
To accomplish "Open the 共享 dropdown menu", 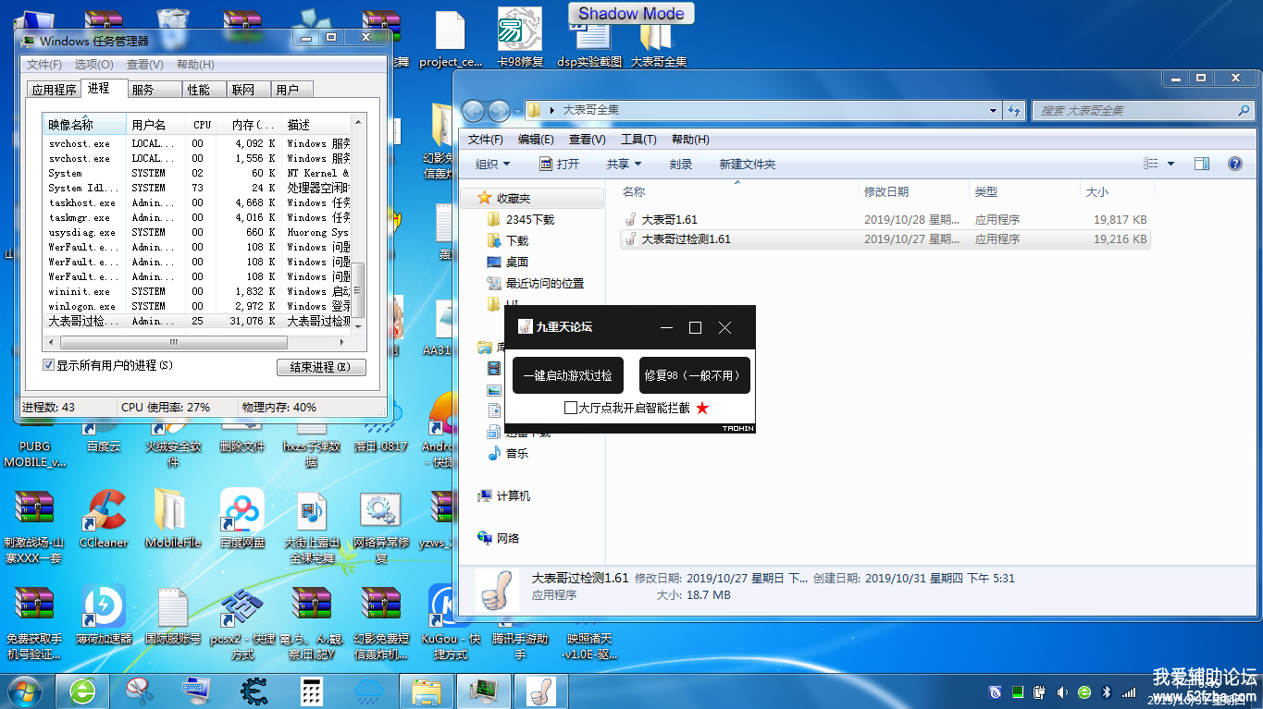I will tap(624, 164).
